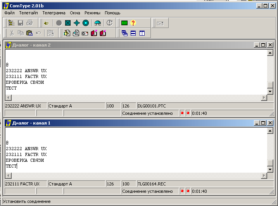Click the teal crossed-square icon
This screenshot has width=278, height=206.
(68, 23)
